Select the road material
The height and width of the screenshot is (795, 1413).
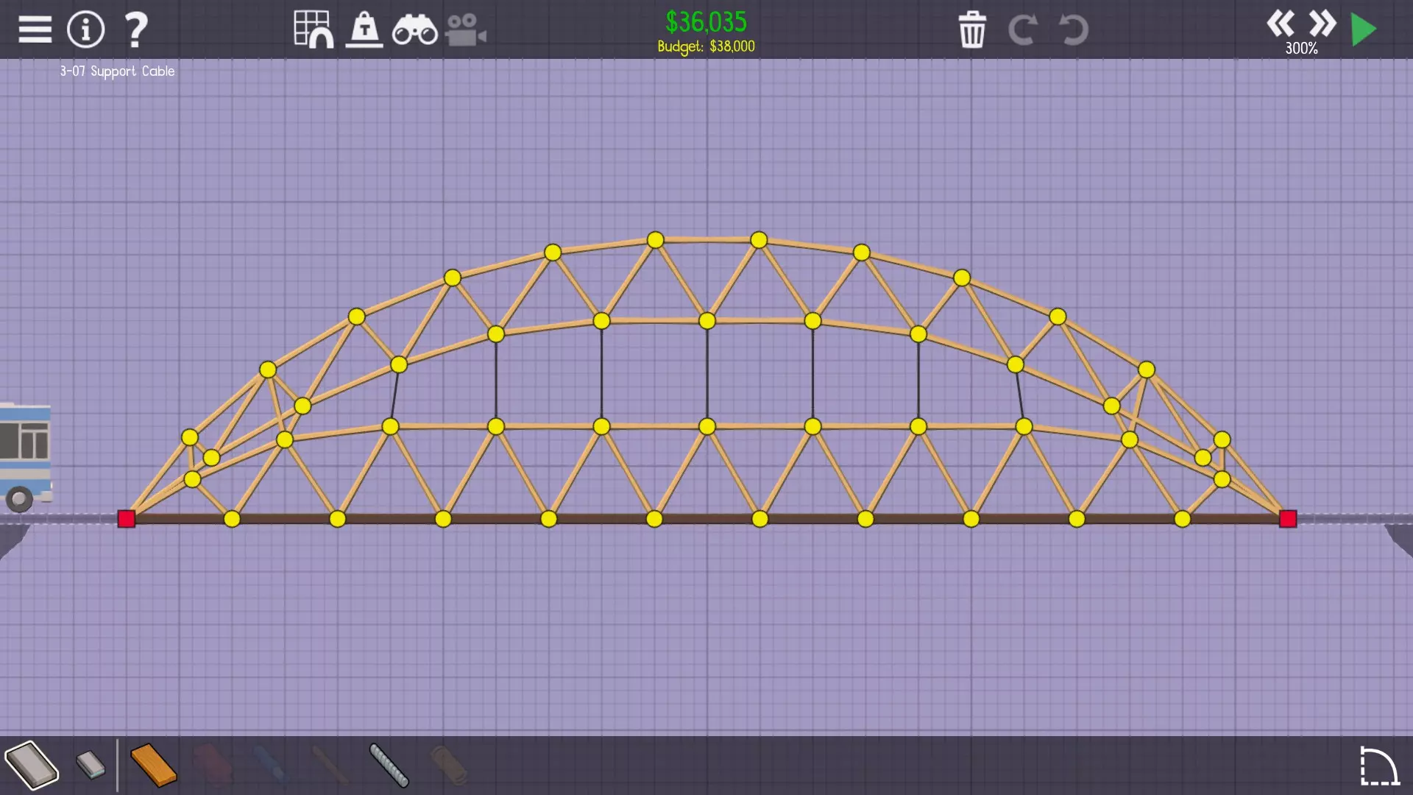click(32, 766)
